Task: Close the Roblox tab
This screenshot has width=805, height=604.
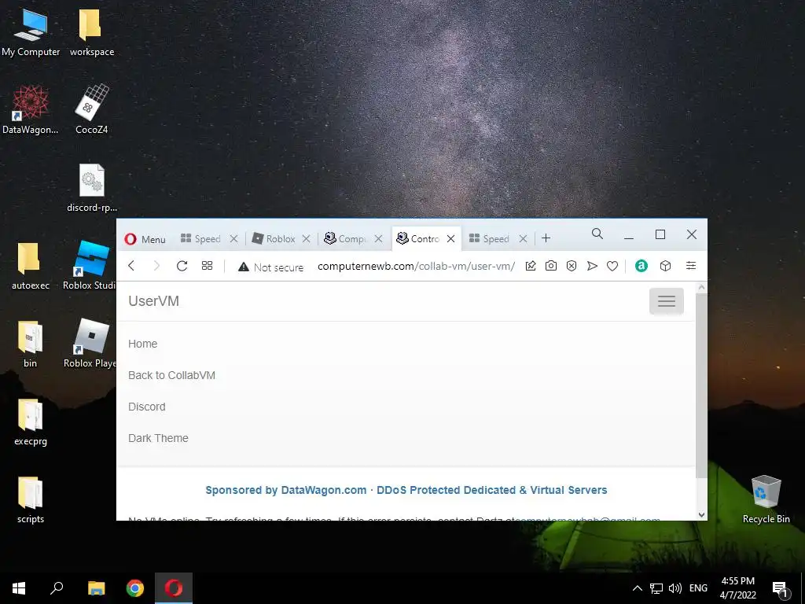Action: coord(306,239)
